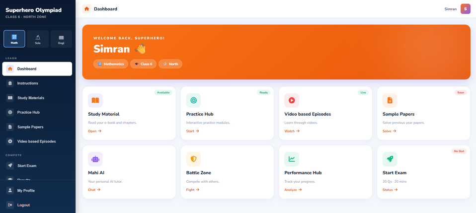Viewport: 476px width, 213px height.
Task: Click the clipboard icon beside Instructions
Action: [x=10, y=83]
